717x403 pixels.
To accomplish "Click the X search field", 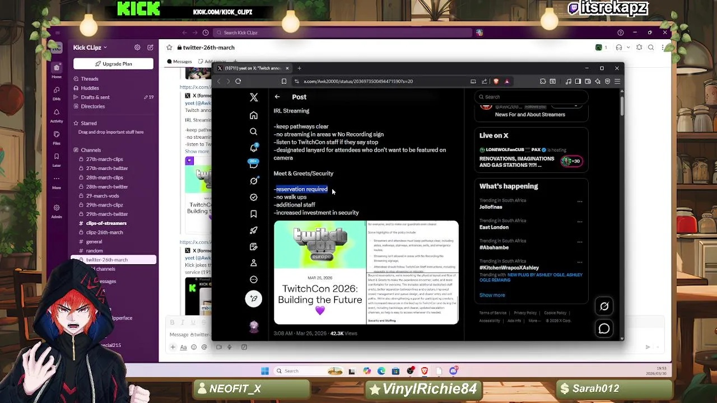I will (x=530, y=97).
